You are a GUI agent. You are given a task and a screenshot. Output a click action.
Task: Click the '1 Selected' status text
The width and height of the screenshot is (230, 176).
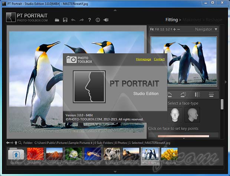[x=136, y=143]
